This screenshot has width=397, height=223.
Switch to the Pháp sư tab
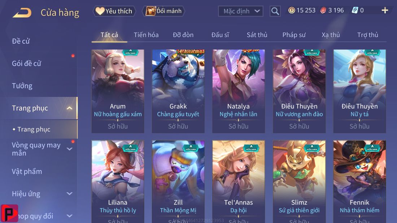point(294,35)
